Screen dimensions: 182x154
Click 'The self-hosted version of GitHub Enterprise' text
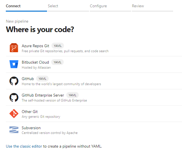pyautogui.click(x=54, y=100)
